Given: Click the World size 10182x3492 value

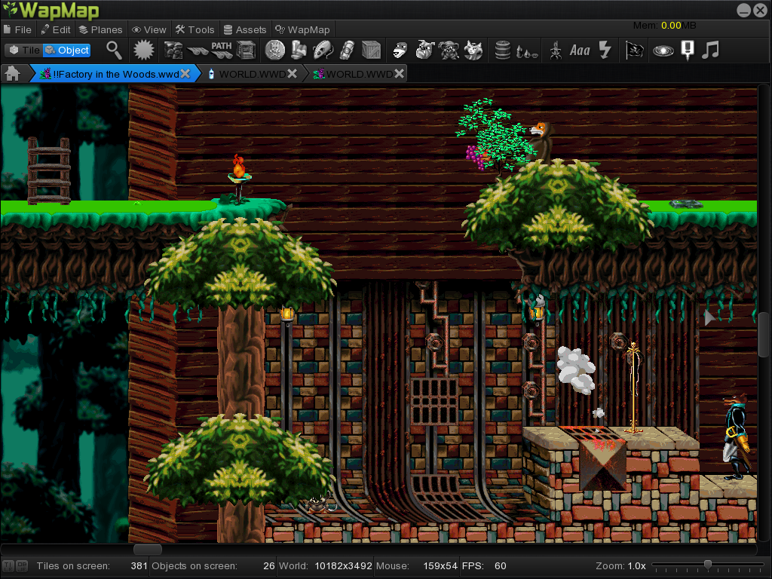Looking at the screenshot, I should coord(343,566).
